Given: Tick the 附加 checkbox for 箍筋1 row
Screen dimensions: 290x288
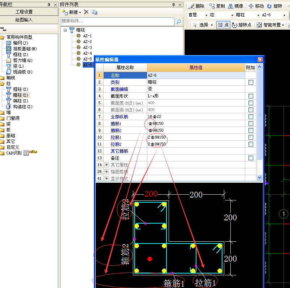Looking at the screenshot, I should click(251, 123).
